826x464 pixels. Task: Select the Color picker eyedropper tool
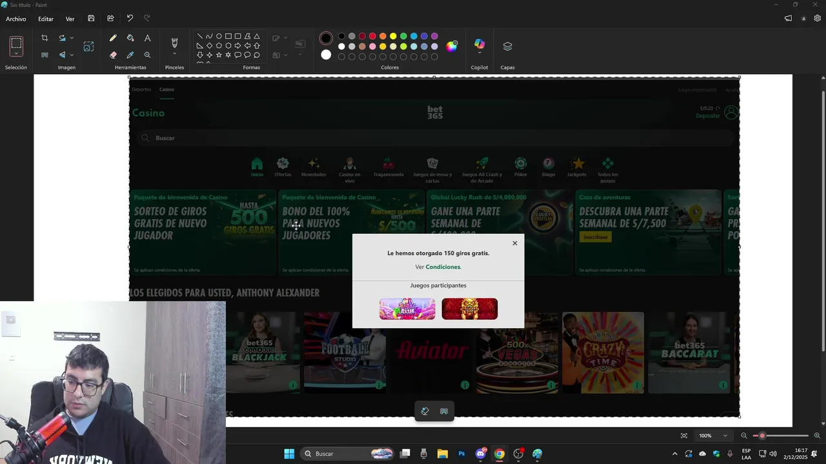(130, 55)
